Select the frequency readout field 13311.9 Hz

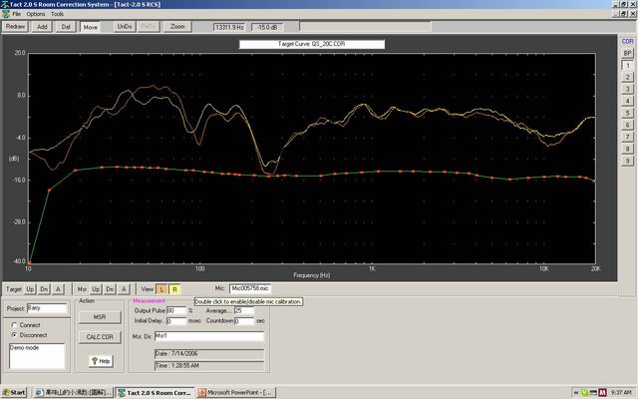click(229, 27)
